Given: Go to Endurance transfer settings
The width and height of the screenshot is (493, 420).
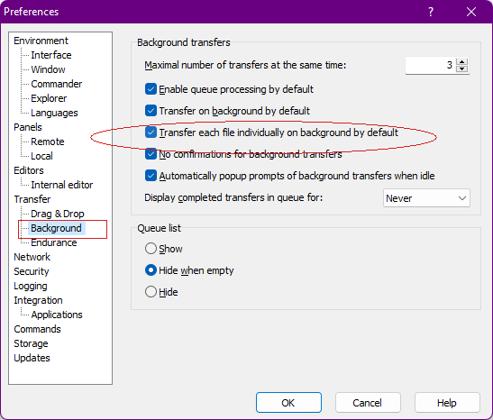Looking at the screenshot, I should click(54, 242).
